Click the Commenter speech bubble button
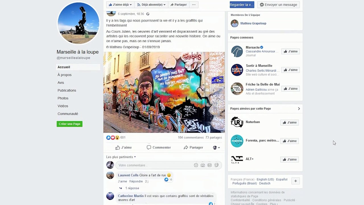Screen dimensions: 364x205 [159, 147]
